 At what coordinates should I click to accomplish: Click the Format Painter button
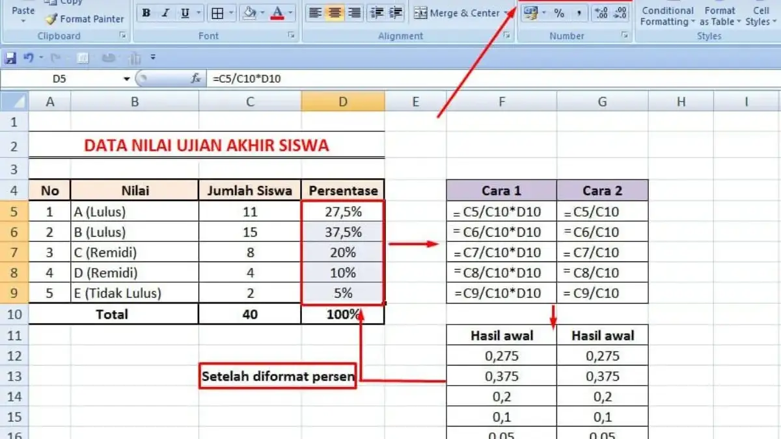[85, 19]
